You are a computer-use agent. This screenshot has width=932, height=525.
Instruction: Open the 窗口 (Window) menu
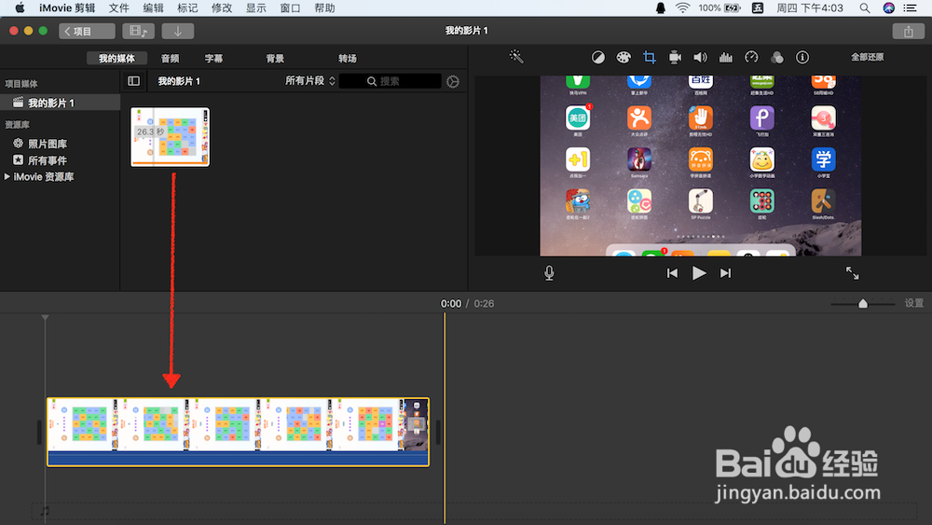(x=290, y=7)
